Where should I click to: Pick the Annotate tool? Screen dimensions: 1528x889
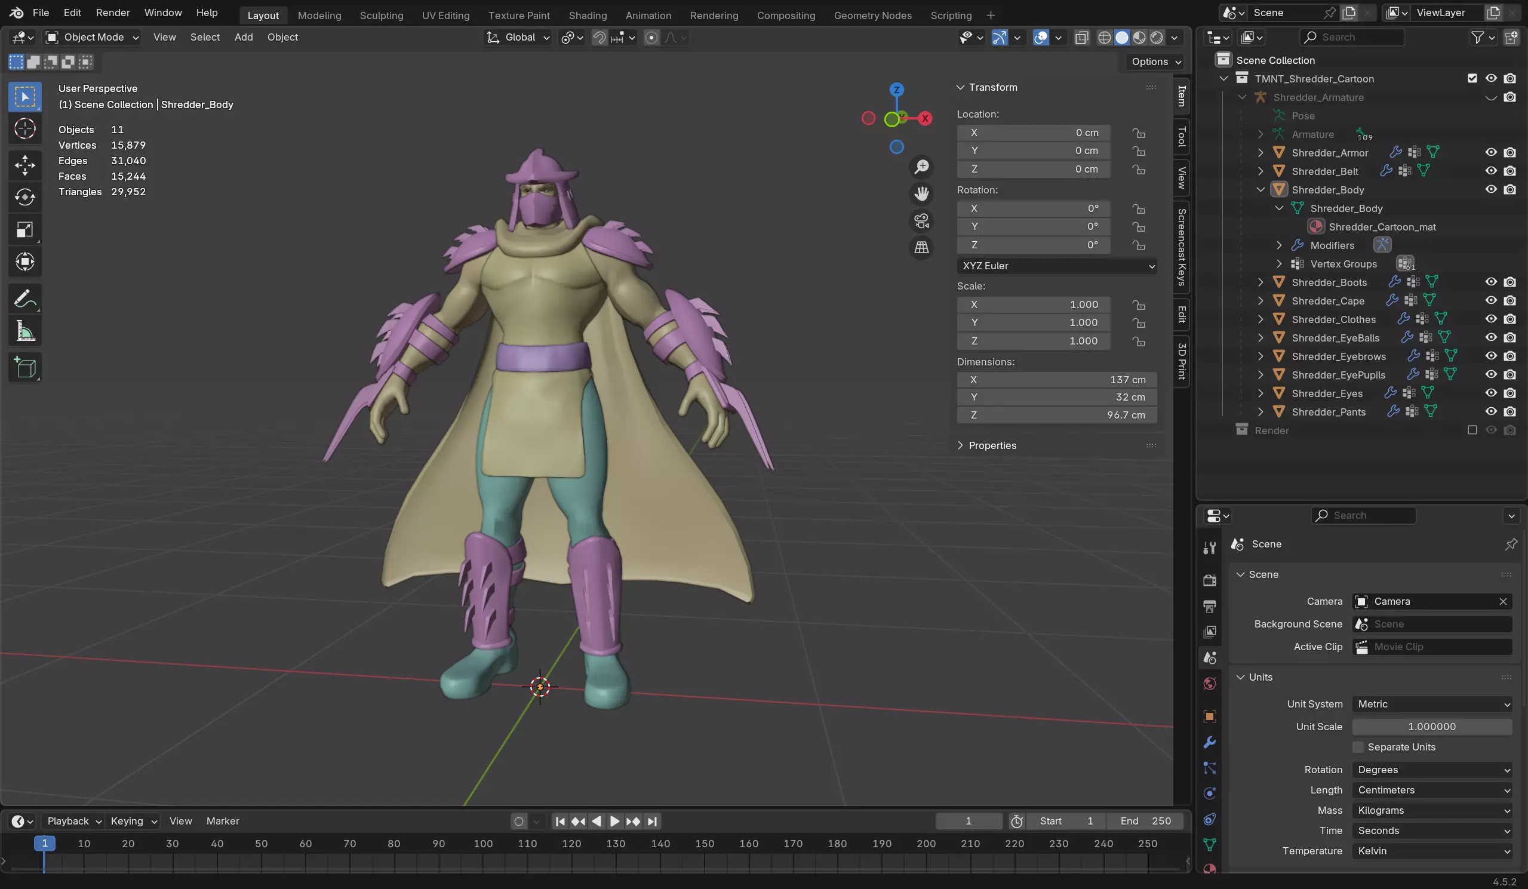click(x=25, y=299)
